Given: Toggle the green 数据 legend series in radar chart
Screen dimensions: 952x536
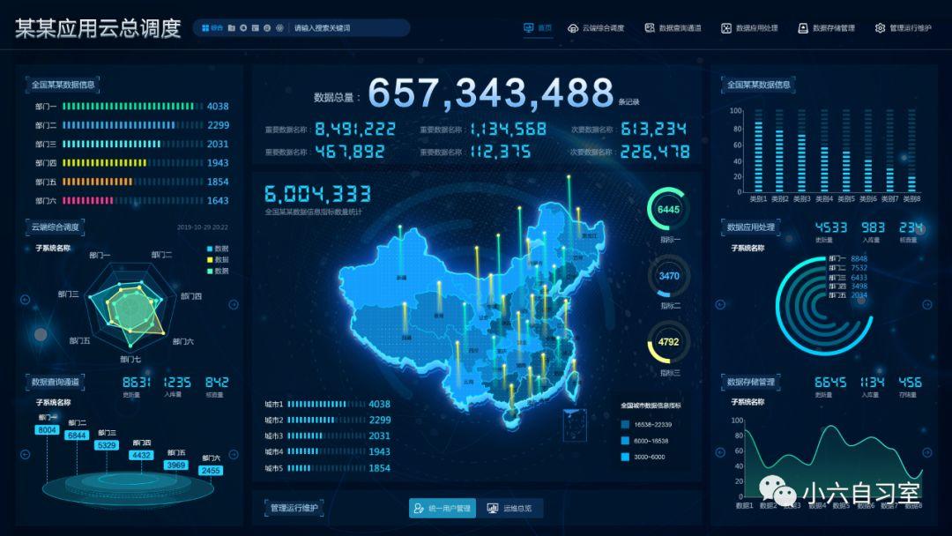Looking at the screenshot, I should point(209,271).
